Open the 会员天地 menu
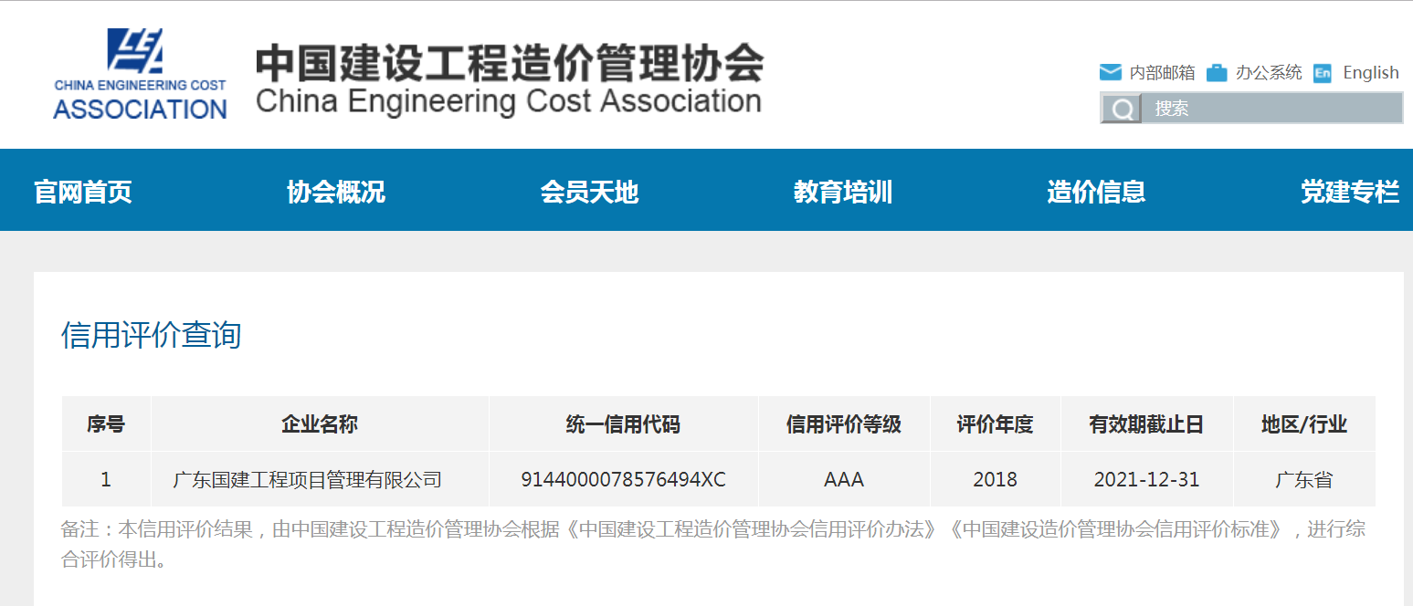The height and width of the screenshot is (606, 1413). 589,192
